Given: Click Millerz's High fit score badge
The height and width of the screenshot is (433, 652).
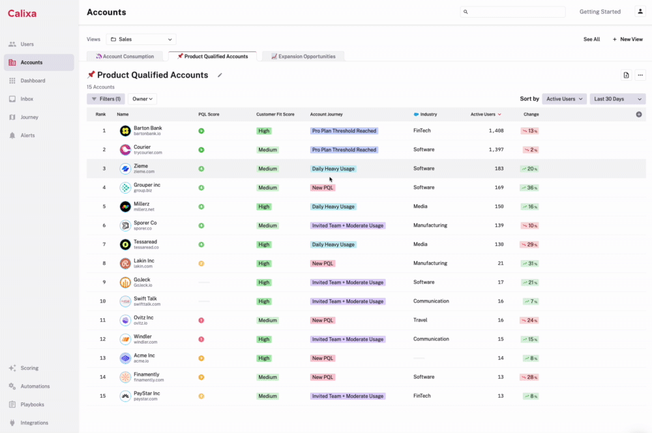Looking at the screenshot, I should click(263, 207).
